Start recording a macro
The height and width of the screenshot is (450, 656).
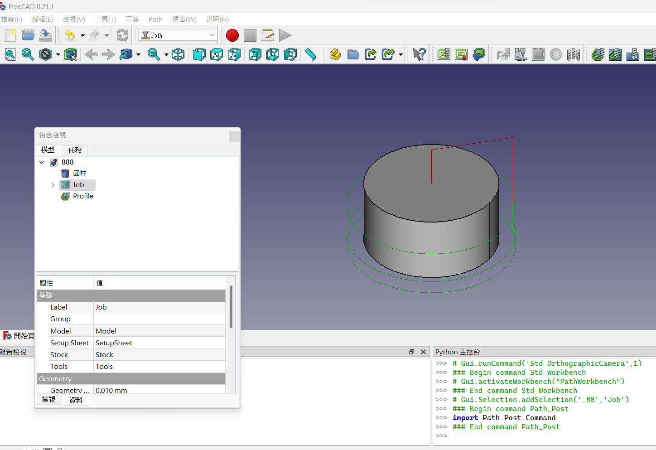pyautogui.click(x=232, y=35)
